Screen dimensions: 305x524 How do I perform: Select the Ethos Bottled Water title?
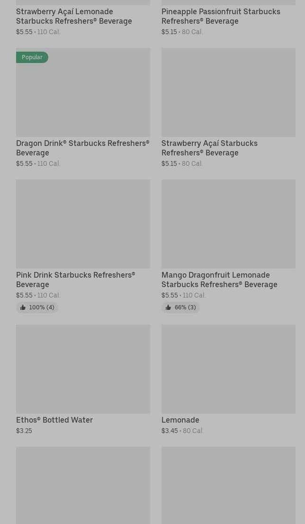[54, 420]
